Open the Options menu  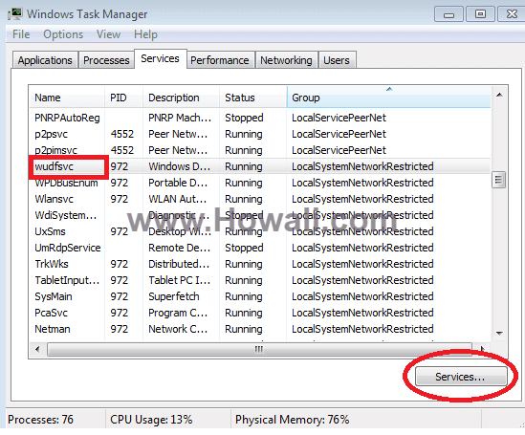63,34
